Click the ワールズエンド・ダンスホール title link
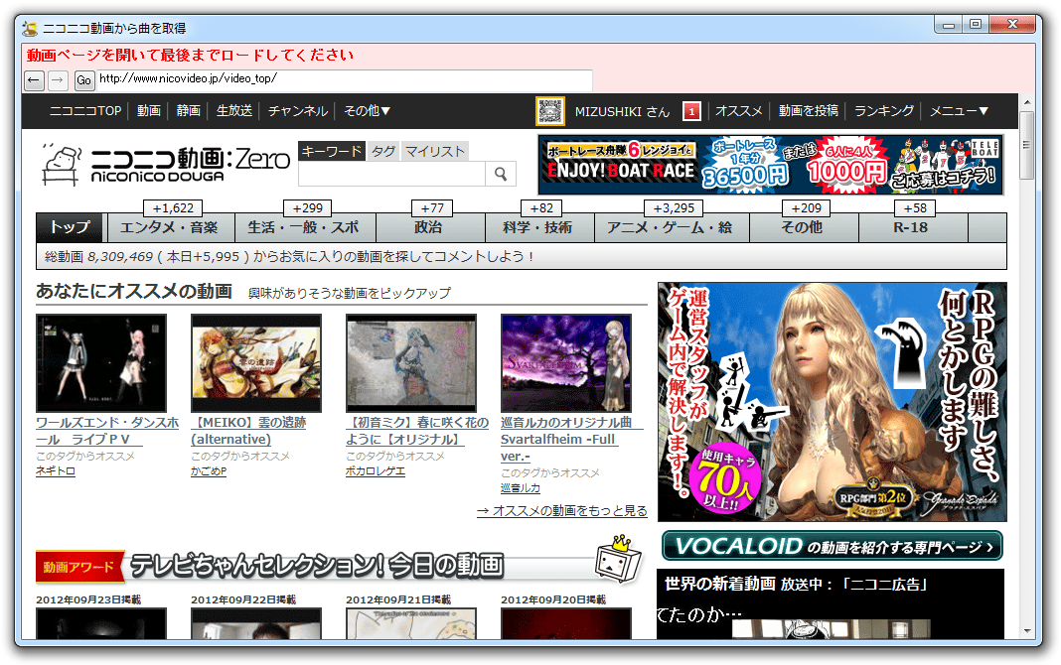Screen dimensions: 1061x665 (x=107, y=431)
